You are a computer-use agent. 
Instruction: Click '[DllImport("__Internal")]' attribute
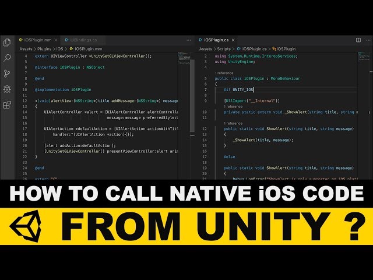tap(252, 101)
